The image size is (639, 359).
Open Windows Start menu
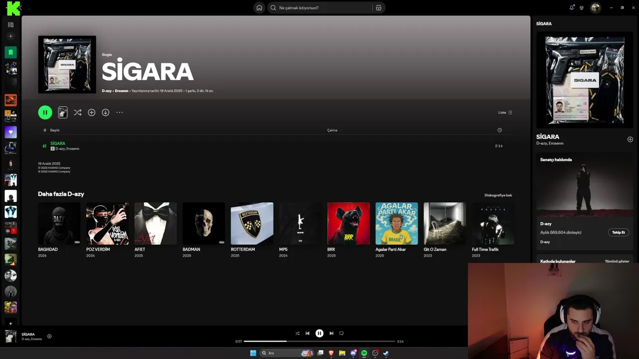(x=253, y=353)
